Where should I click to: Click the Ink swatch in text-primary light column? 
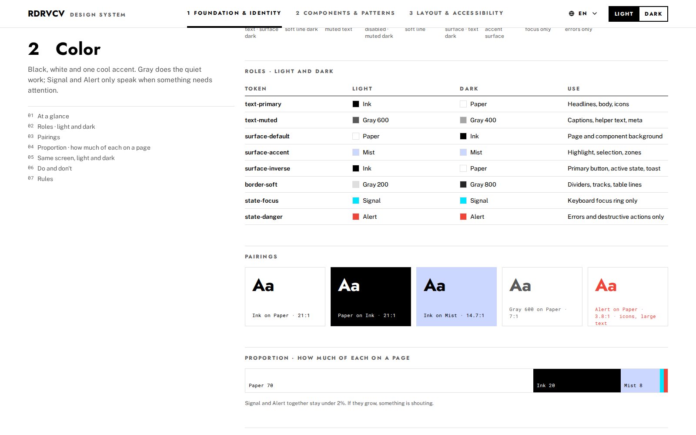356,104
